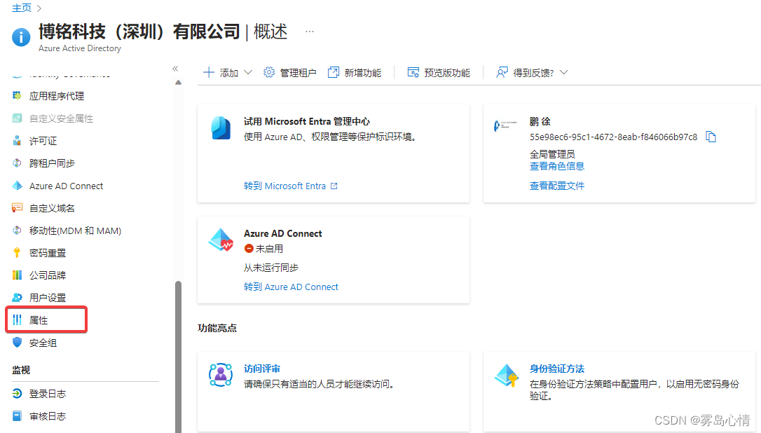Click the 功能亮点 section heading

(x=217, y=328)
